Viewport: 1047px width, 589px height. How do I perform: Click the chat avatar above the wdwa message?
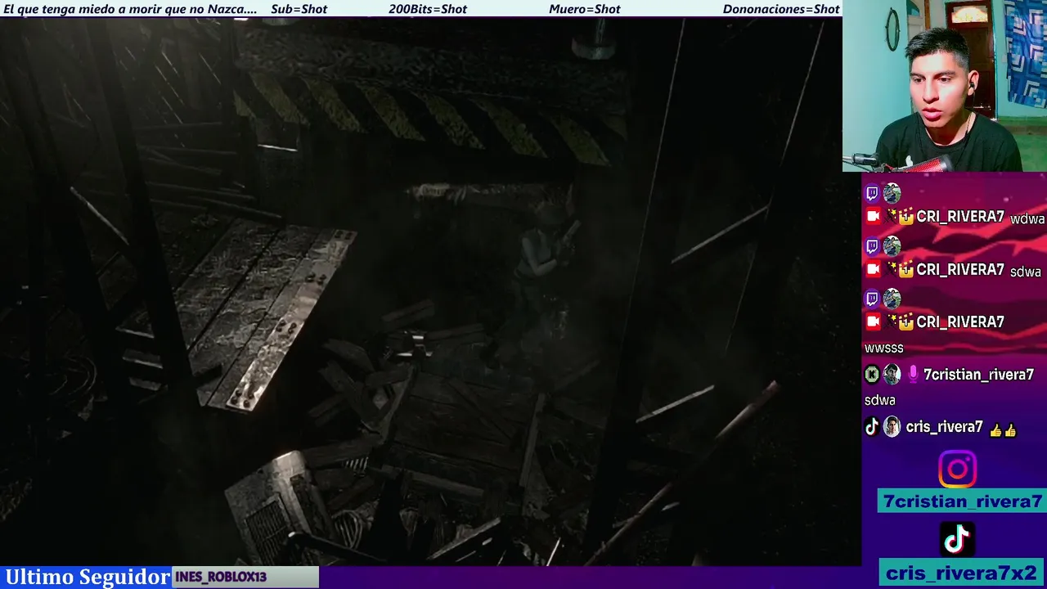point(892,194)
